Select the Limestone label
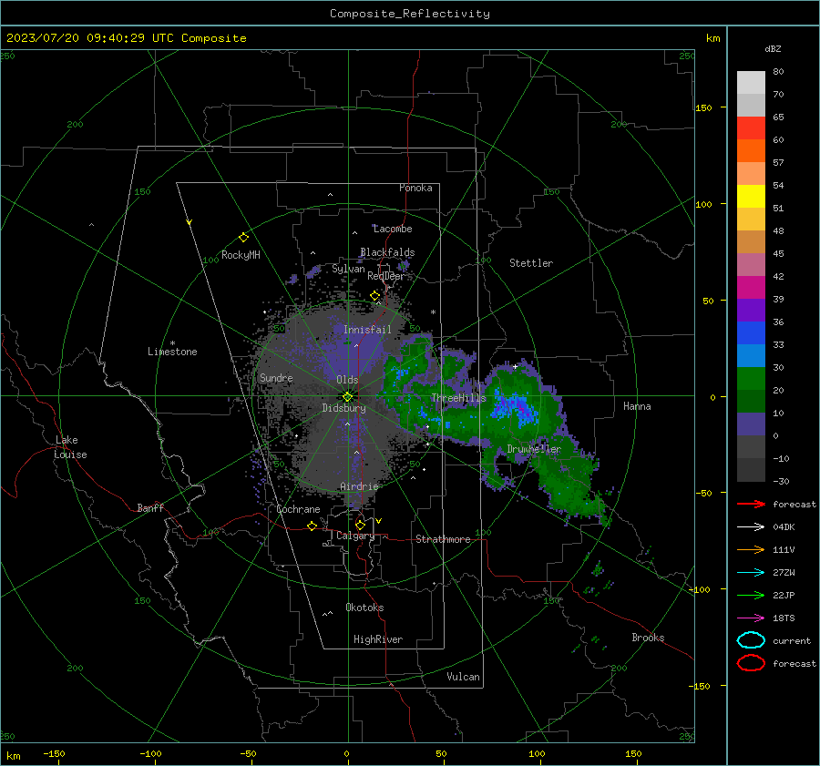The width and height of the screenshot is (820, 766). 172,352
